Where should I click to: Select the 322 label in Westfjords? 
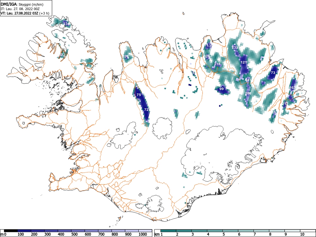pyautogui.click(x=62, y=55)
